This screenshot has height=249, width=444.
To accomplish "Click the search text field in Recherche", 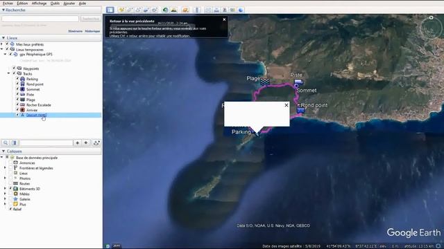I will click(40, 19).
